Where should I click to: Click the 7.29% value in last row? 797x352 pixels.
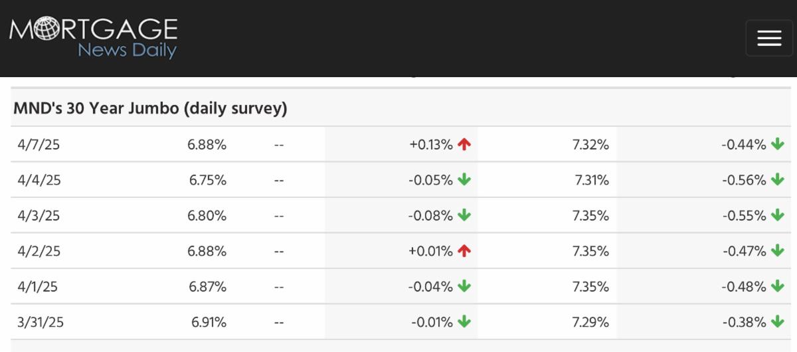pyautogui.click(x=590, y=322)
